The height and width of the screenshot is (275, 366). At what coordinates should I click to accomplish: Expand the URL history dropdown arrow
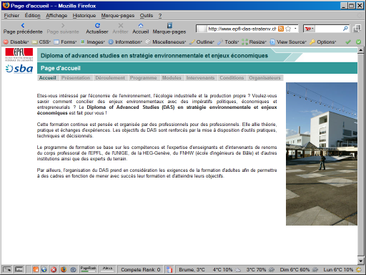pos(295,29)
